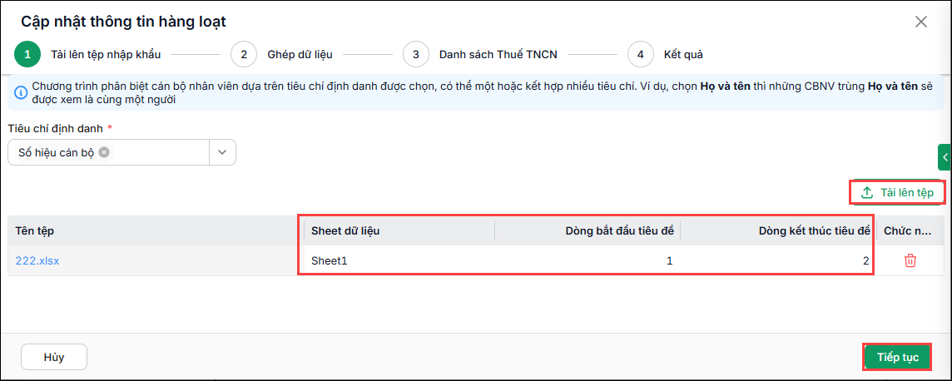Click the Tiêu chí định danh selection box
Image resolution: width=952 pixels, height=381 pixels.
[x=121, y=152]
